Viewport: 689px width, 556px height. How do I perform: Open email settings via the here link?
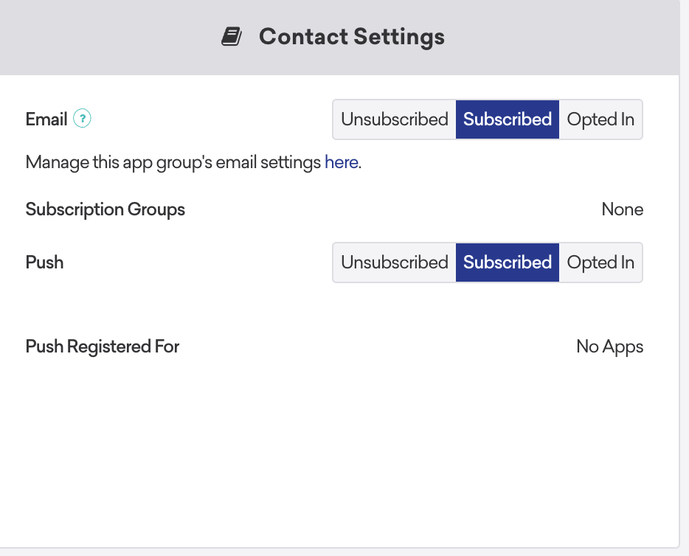tap(340, 162)
